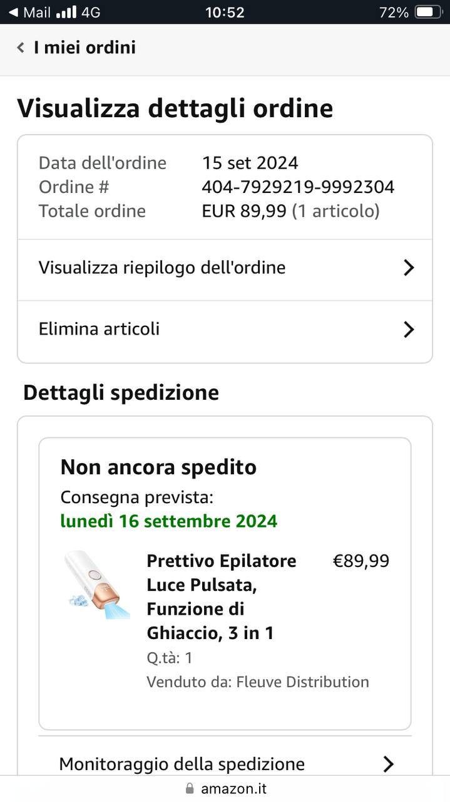Expand the Elimina articoli chevron
This screenshot has height=802, width=450.
coord(409,330)
